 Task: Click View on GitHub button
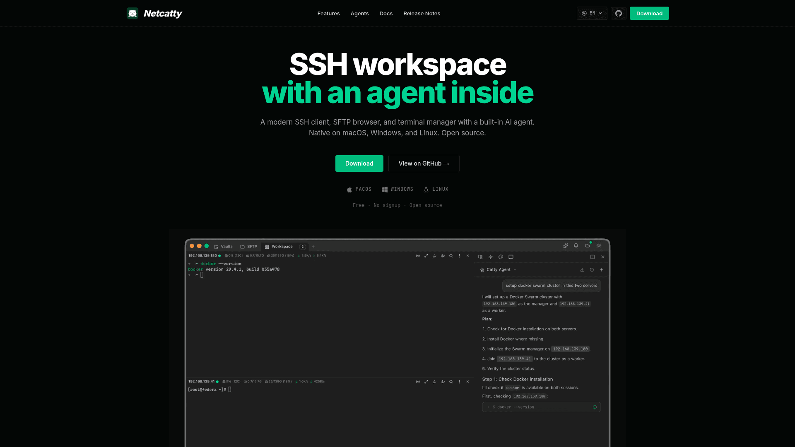point(424,163)
